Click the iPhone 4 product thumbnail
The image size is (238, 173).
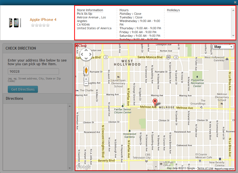point(15,23)
